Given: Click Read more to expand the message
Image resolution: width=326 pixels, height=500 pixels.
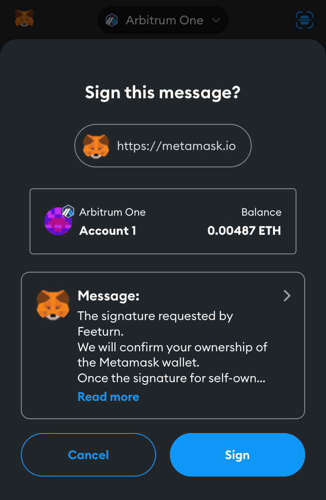Looking at the screenshot, I should pyautogui.click(x=108, y=397).
